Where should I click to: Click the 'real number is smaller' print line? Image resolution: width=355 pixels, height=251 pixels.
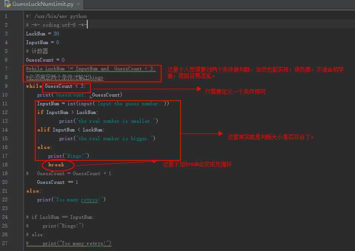[108, 121]
